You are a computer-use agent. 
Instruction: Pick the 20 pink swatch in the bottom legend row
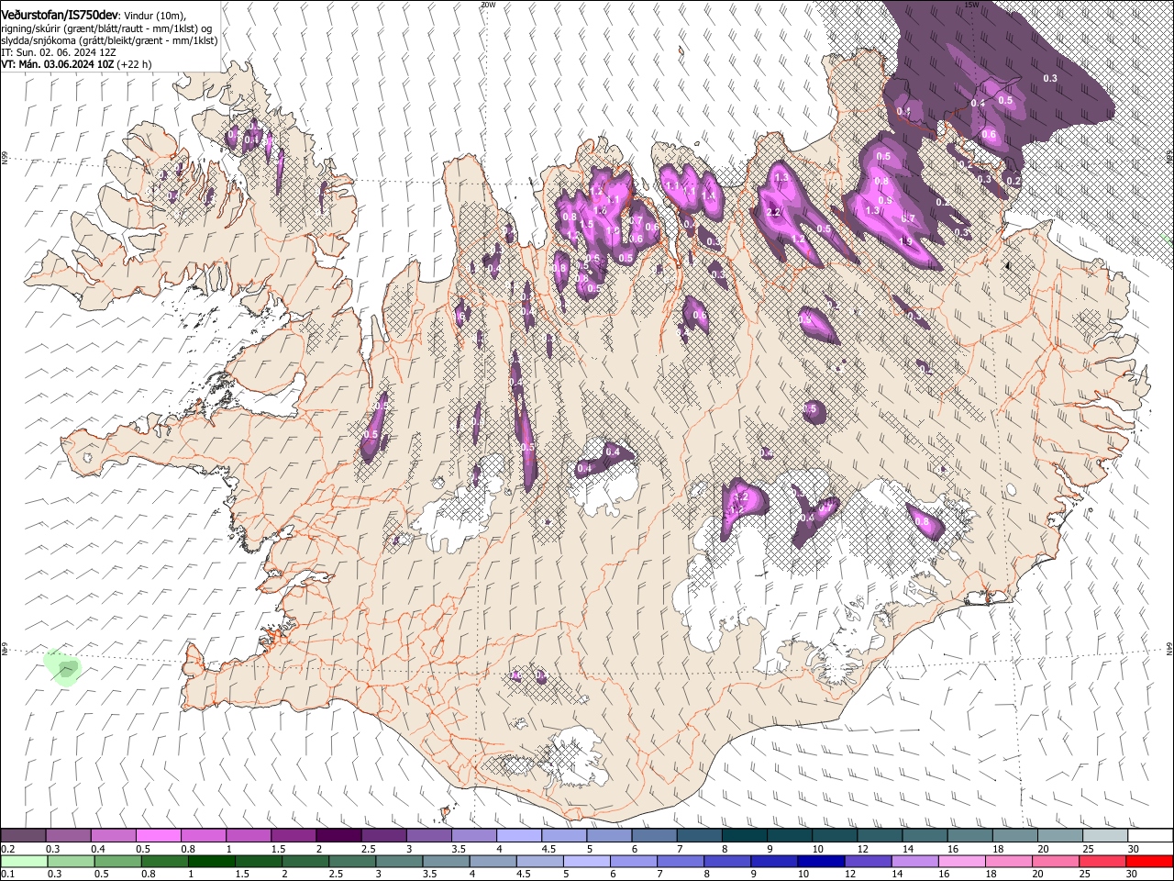pos(1056,861)
